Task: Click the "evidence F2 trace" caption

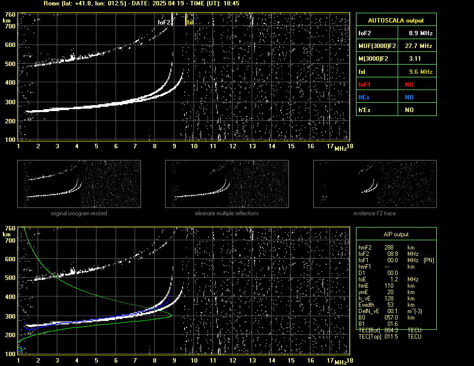Action: (375, 213)
